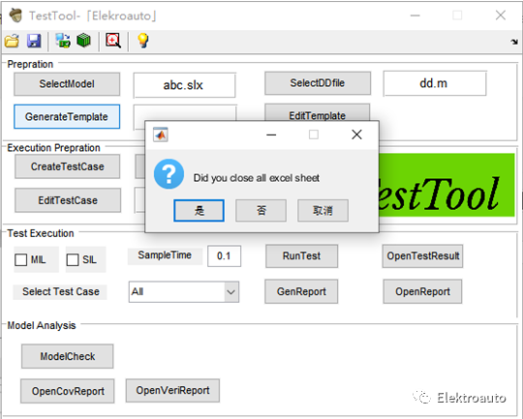Choose 否 in the dialog
Viewport: 523px width, 419px height.
point(261,211)
